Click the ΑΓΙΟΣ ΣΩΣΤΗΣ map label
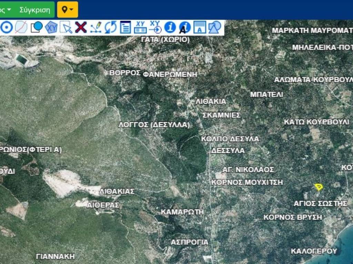The width and height of the screenshot is (353, 264). point(320,203)
